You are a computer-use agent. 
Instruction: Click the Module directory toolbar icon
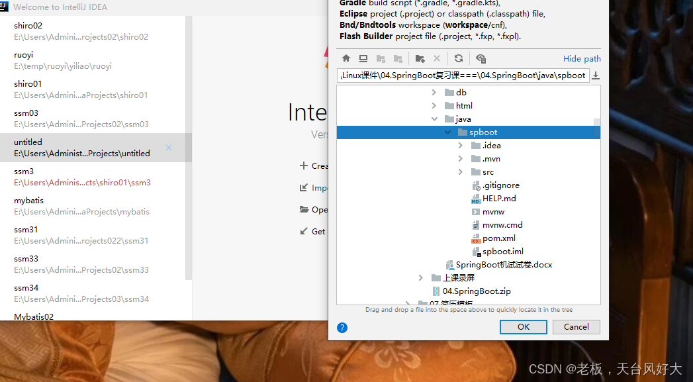pos(398,58)
